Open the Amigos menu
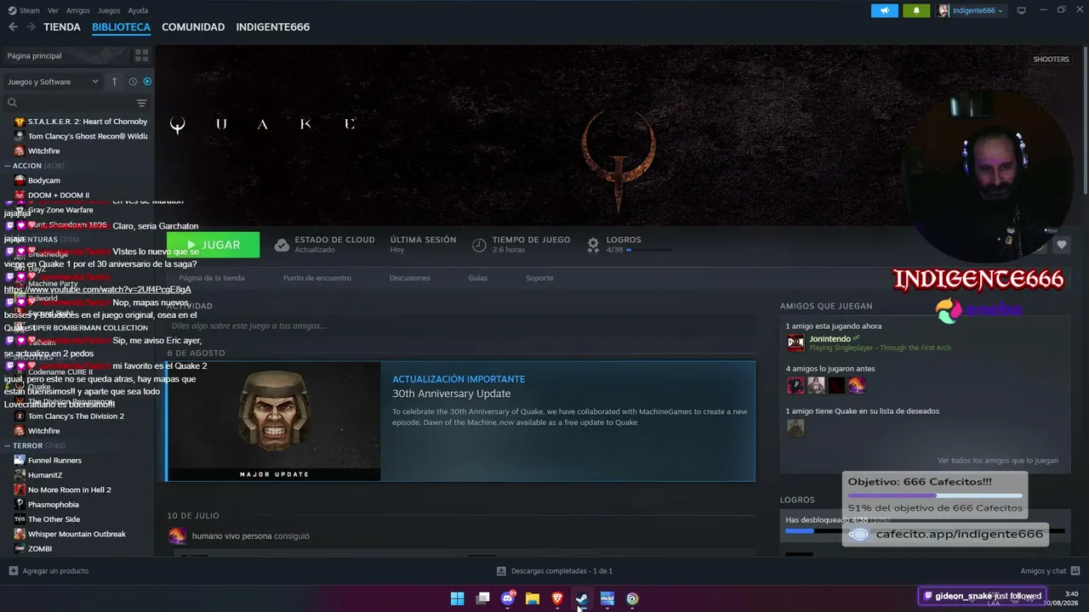 coord(78,11)
